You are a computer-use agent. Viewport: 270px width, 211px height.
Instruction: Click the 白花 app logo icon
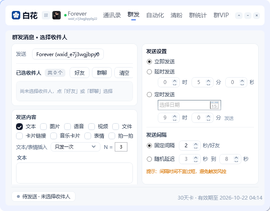point(16,15)
